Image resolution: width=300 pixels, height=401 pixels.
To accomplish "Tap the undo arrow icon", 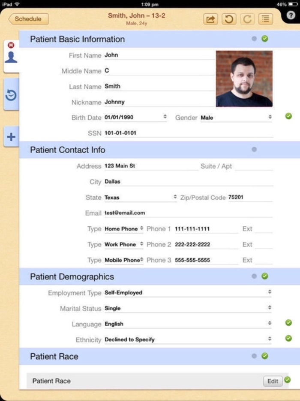I will pyautogui.click(x=229, y=19).
